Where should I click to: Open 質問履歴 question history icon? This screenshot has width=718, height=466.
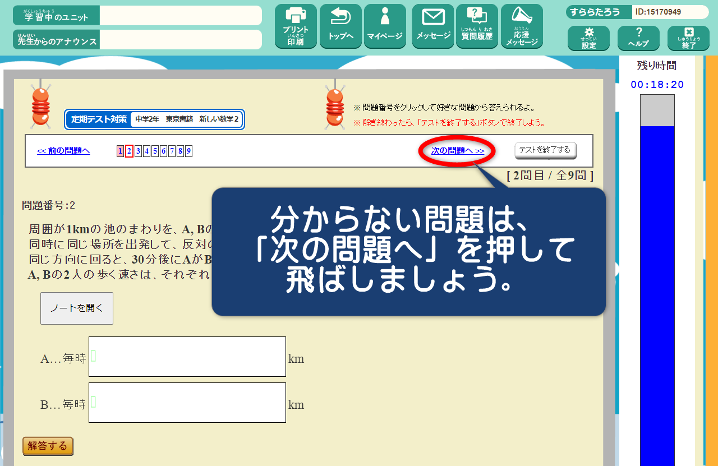click(x=477, y=26)
